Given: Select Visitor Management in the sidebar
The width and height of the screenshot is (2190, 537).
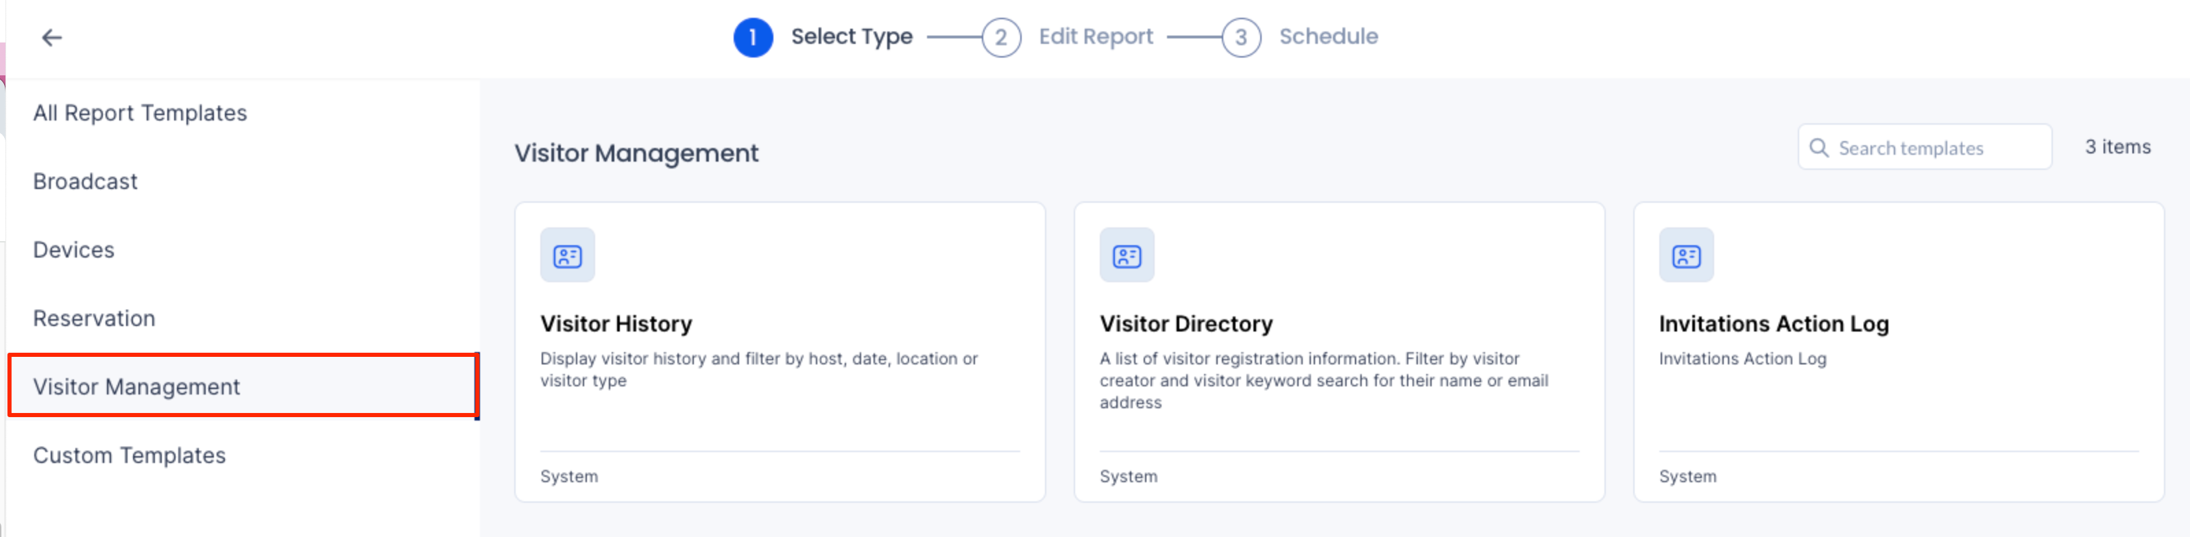Looking at the screenshot, I should point(242,386).
